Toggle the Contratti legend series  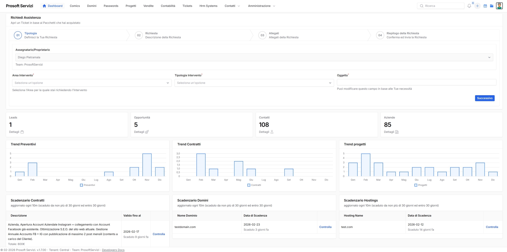click(254, 185)
